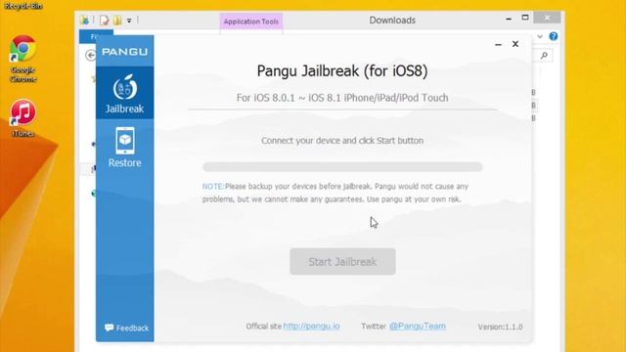Click the search magnifier in Downloads window
The image size is (626, 352).
click(x=544, y=56)
